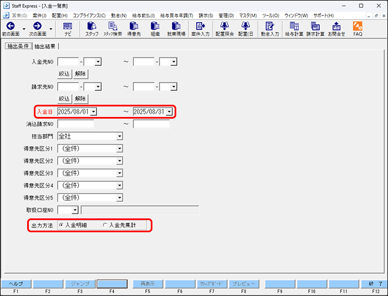Open the 請求(S) menu
The width and height of the screenshot is (388, 296).
tap(206, 16)
